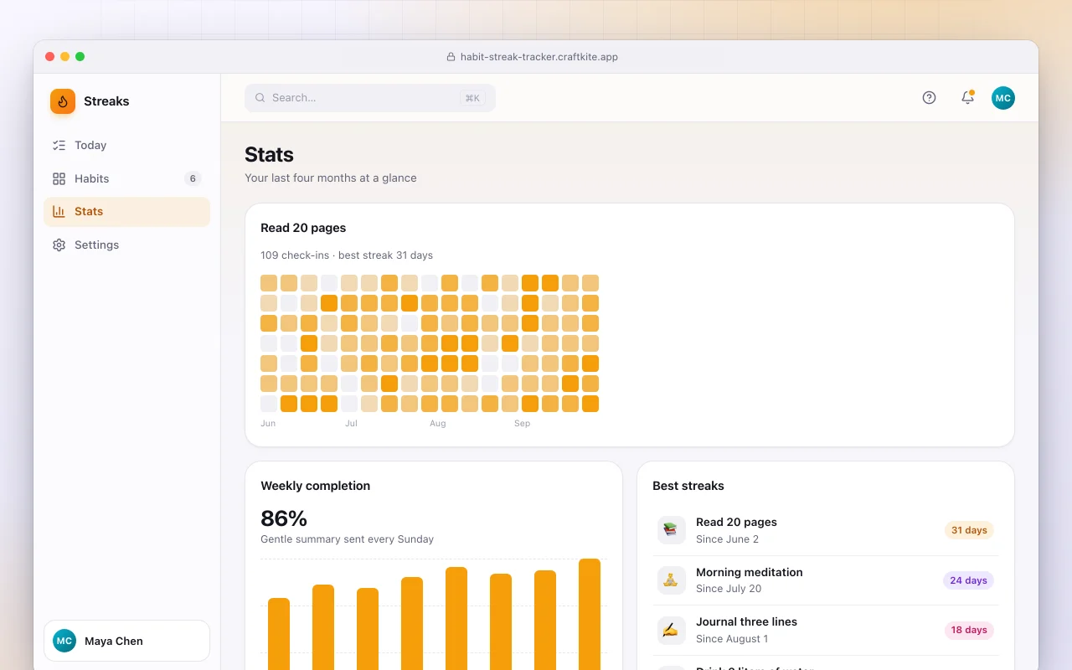Click 'Your last four months at a glance'
The height and width of the screenshot is (670, 1072).
[331, 178]
